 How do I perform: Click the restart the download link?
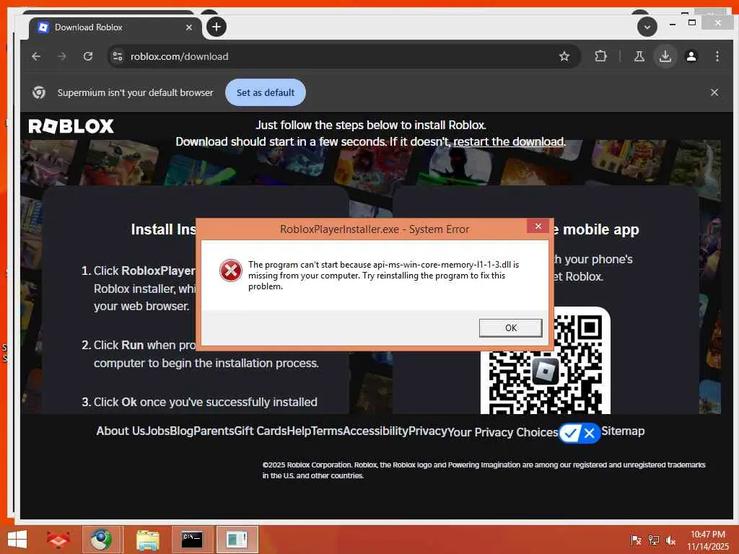click(509, 142)
